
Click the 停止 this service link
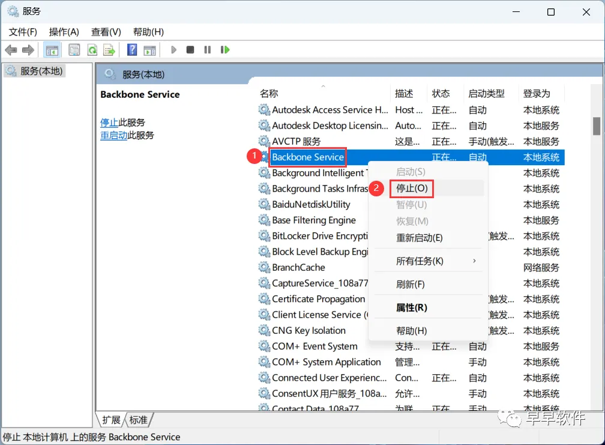109,123
